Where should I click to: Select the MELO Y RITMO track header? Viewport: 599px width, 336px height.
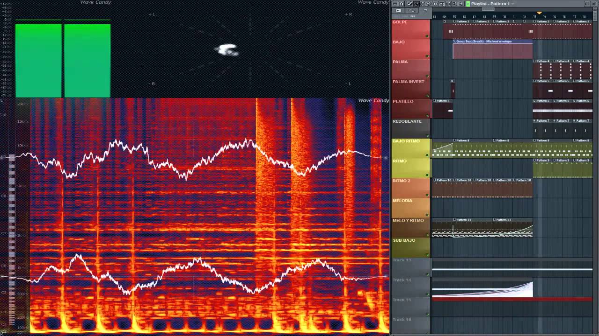point(410,227)
